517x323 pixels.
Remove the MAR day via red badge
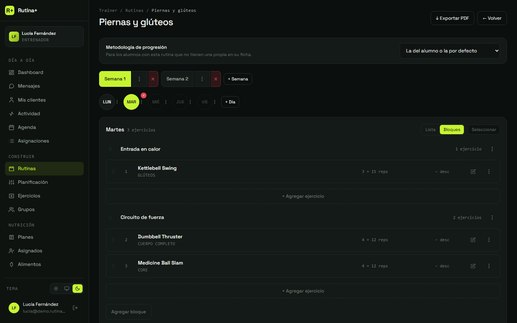click(144, 95)
